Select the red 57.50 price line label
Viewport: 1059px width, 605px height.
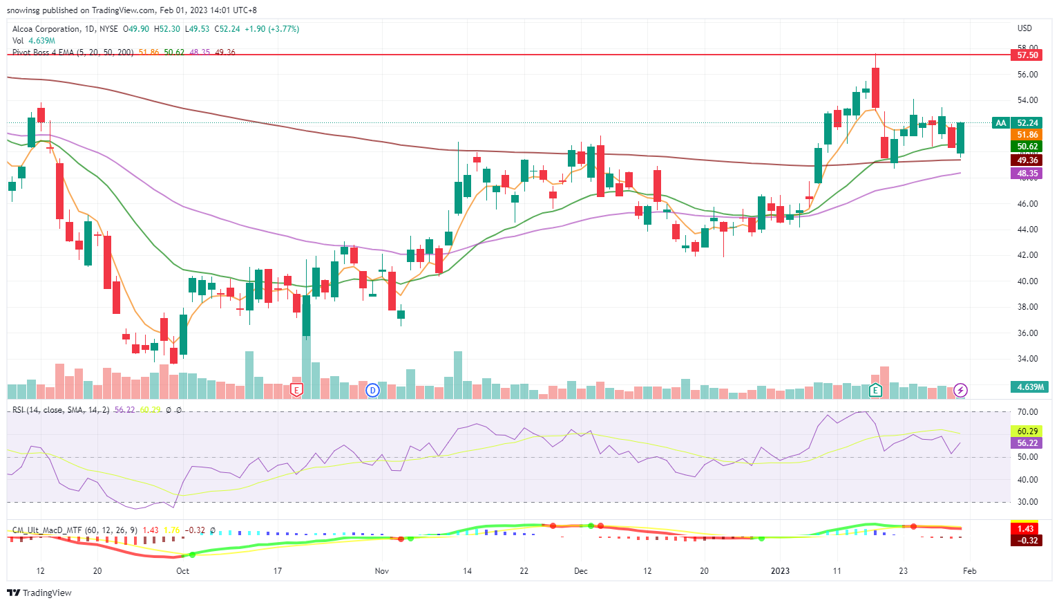(1027, 55)
